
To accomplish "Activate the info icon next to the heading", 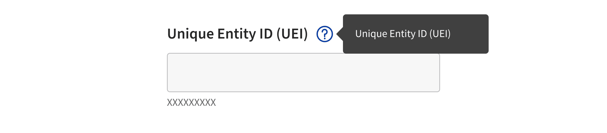I will 324,34.
